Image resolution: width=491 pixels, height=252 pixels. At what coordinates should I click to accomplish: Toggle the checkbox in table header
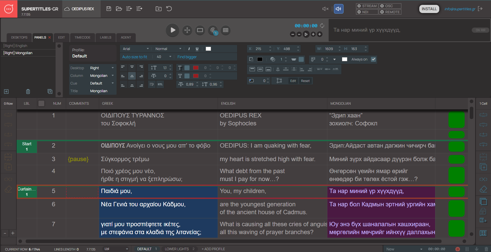pyautogui.click(x=41, y=103)
